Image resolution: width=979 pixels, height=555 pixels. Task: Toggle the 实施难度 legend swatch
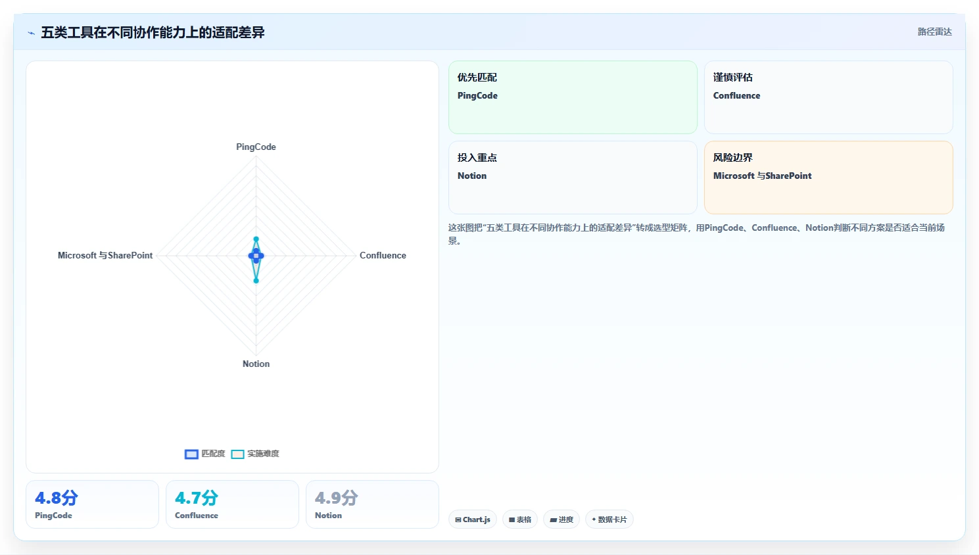[237, 454]
